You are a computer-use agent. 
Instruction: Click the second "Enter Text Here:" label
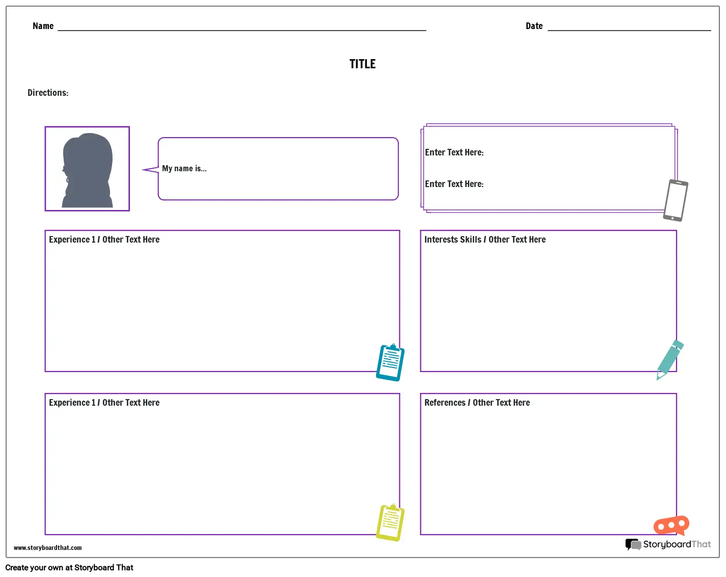coord(454,184)
